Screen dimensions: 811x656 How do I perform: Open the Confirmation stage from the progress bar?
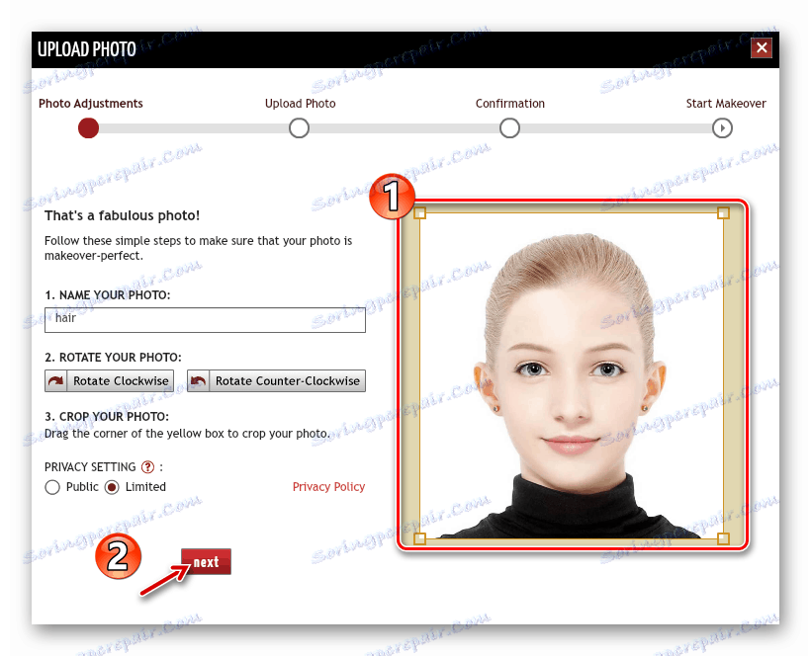tap(509, 128)
